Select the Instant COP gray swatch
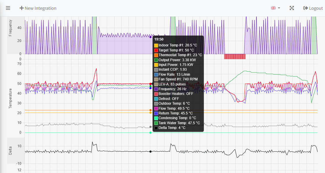Viewport: 325px width, 173px height. pyautogui.click(x=156, y=69)
